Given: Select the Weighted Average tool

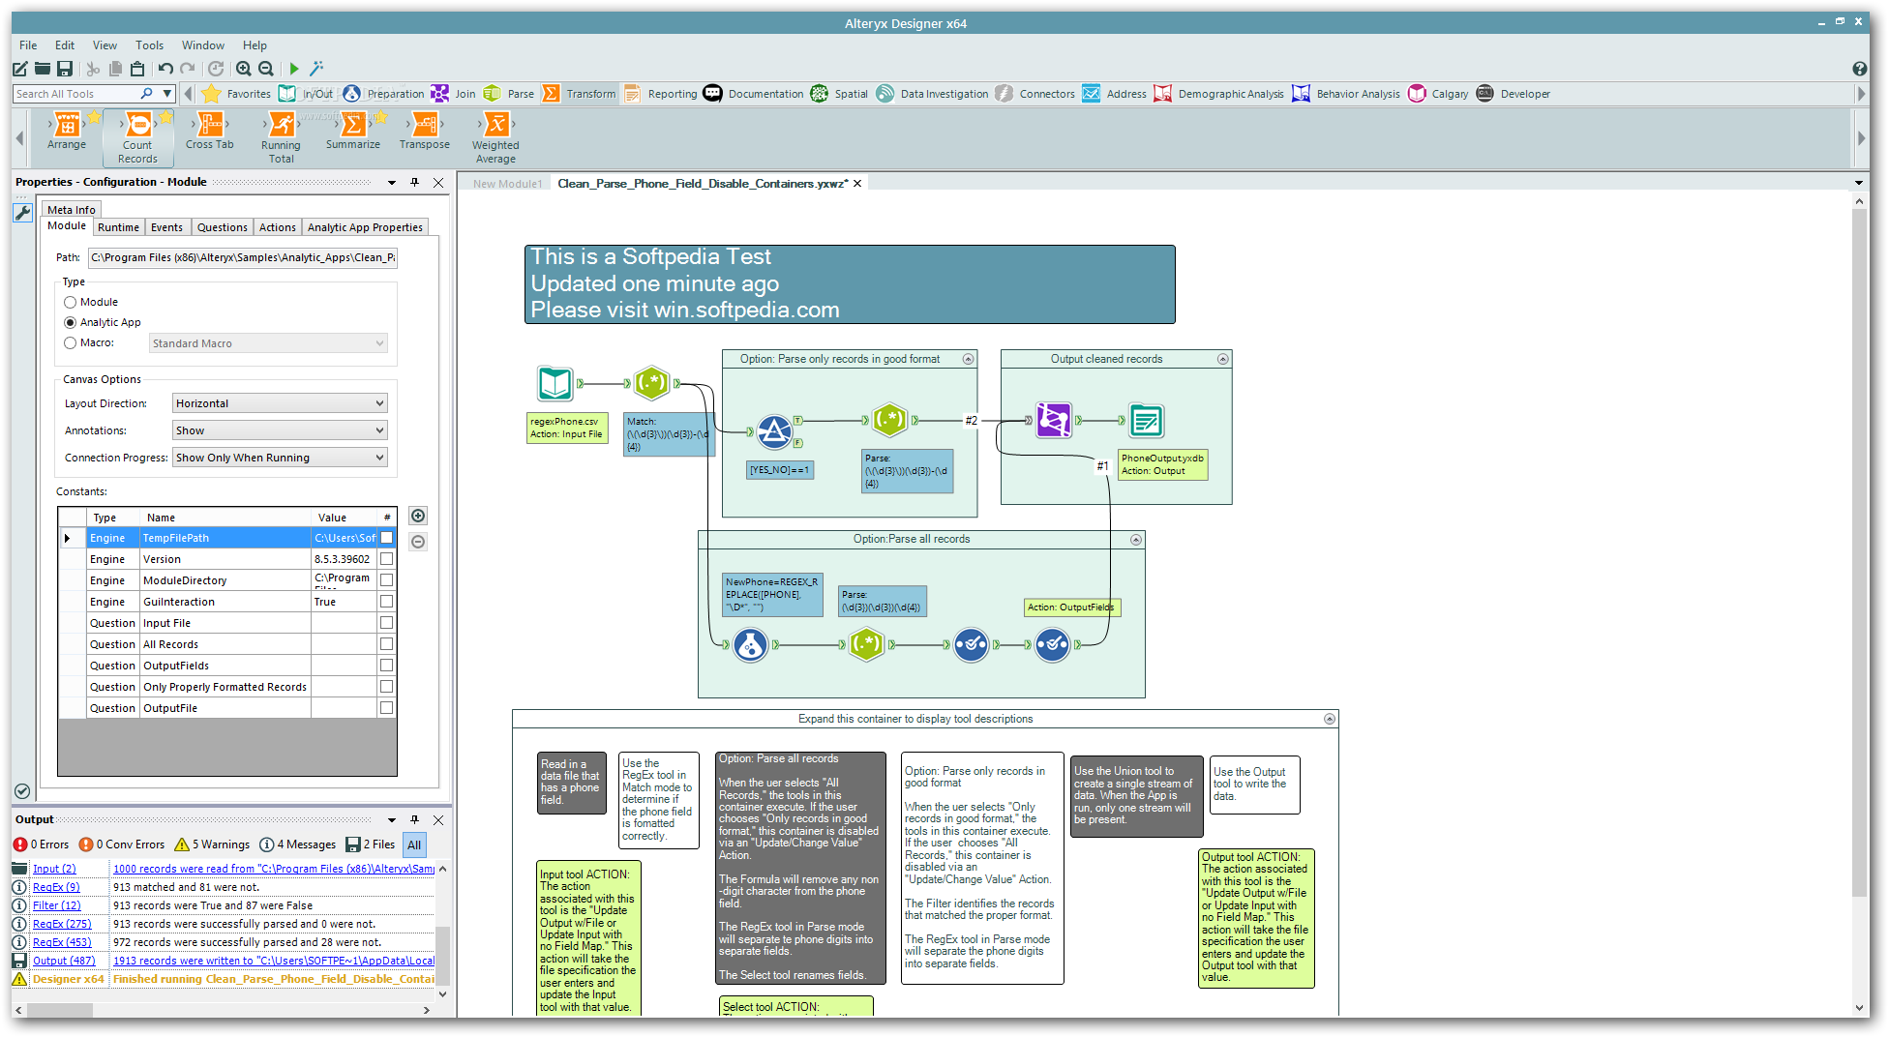Looking at the screenshot, I should 495,137.
